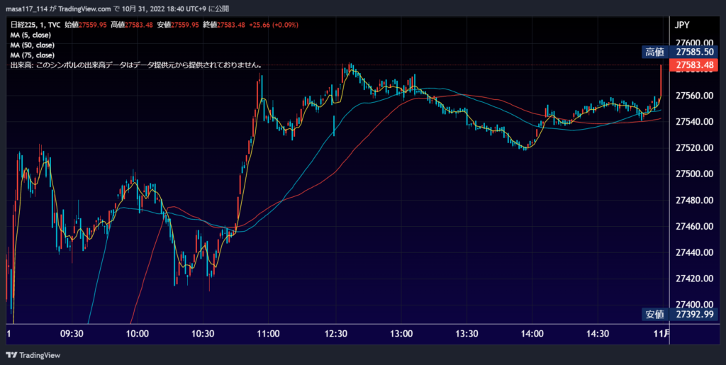Click the 安値 27559.95 value in legend
Screen dimensions: 726x365
(x=178, y=25)
